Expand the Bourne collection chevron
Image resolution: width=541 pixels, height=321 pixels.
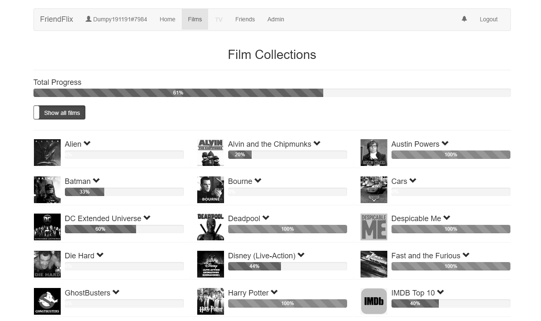[258, 181]
